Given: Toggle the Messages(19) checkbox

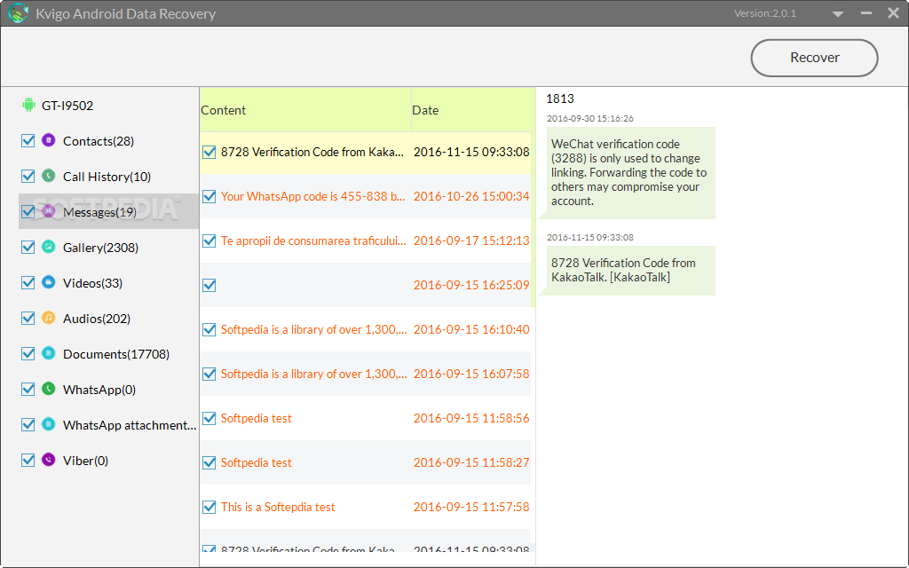Looking at the screenshot, I should (x=28, y=211).
